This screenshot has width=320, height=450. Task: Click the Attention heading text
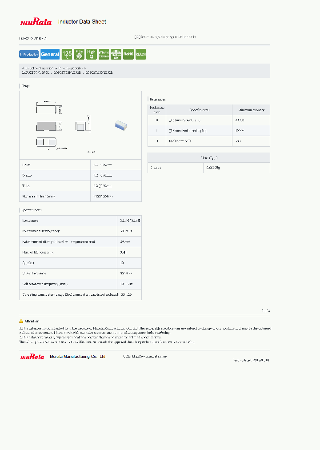tap(32, 321)
